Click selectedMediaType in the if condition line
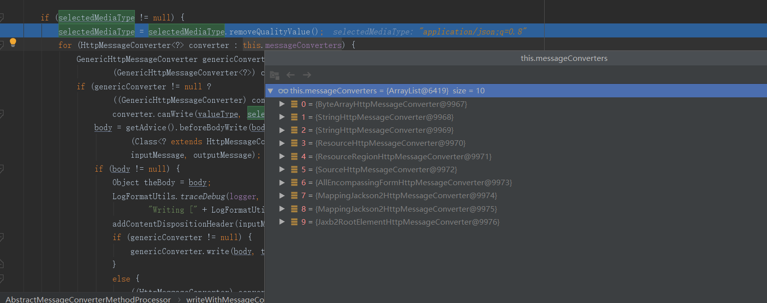Viewport: 767px width, 303px height. [x=96, y=18]
